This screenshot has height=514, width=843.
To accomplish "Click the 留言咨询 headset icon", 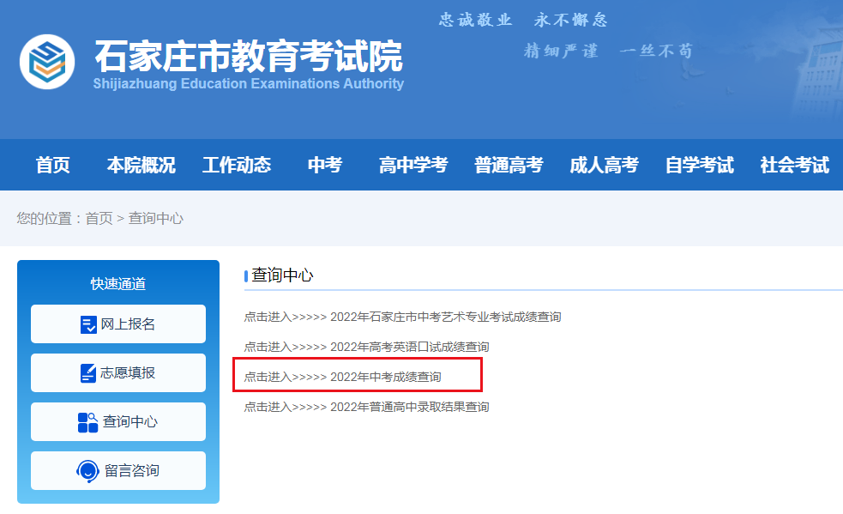I will click(x=87, y=471).
